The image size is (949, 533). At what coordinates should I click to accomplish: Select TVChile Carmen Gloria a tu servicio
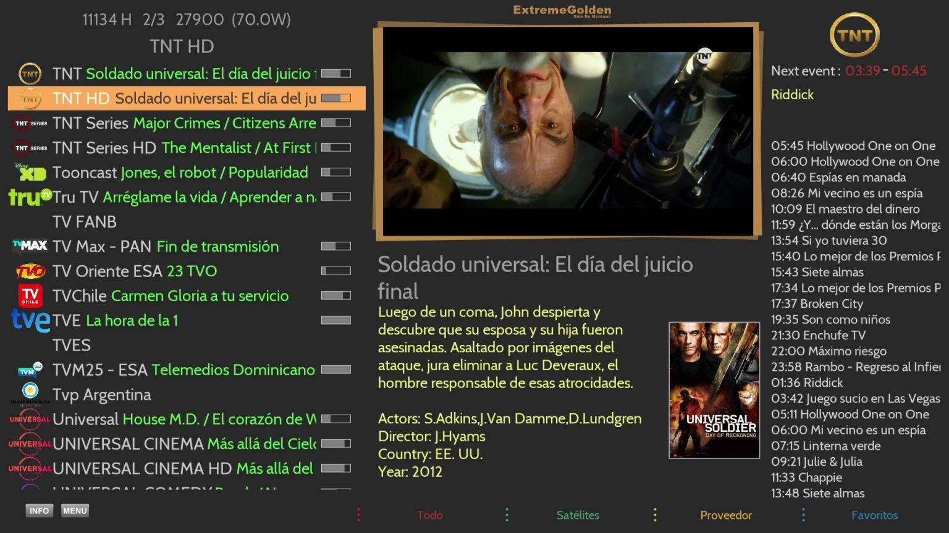(186, 296)
